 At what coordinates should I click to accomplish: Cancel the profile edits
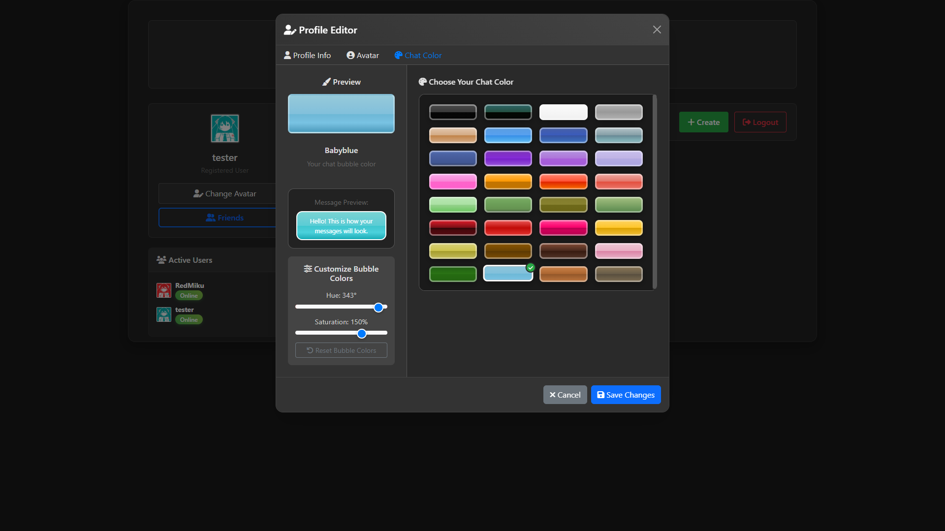pos(565,395)
